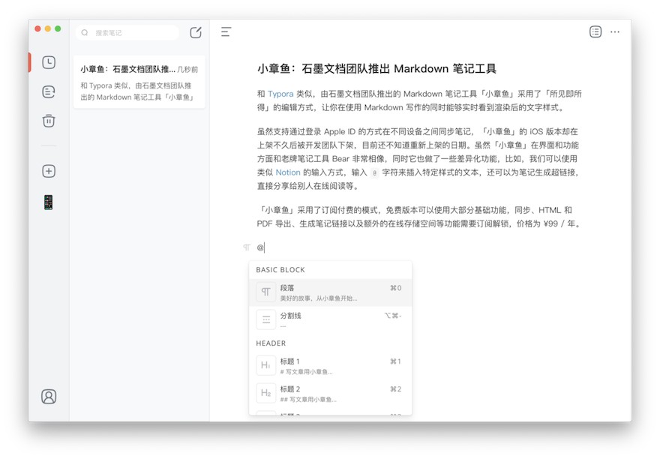Click the paragraph marker beside the @ line

247,247
